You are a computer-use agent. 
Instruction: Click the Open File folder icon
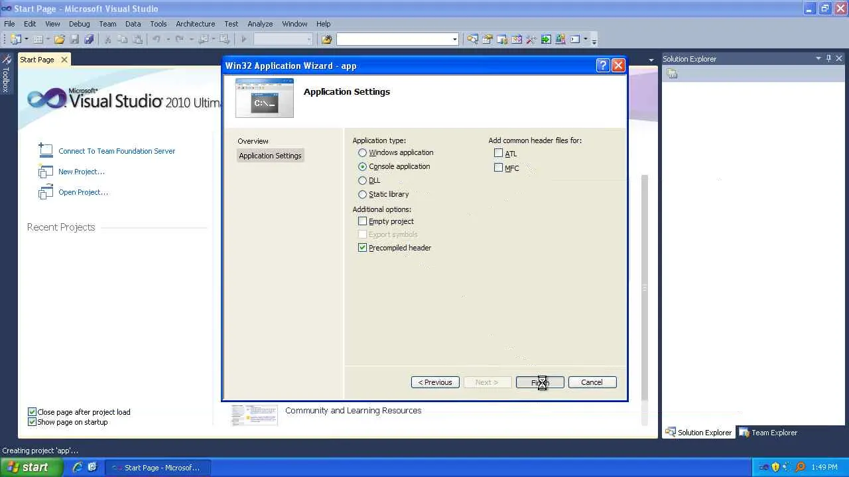pyautogui.click(x=60, y=39)
